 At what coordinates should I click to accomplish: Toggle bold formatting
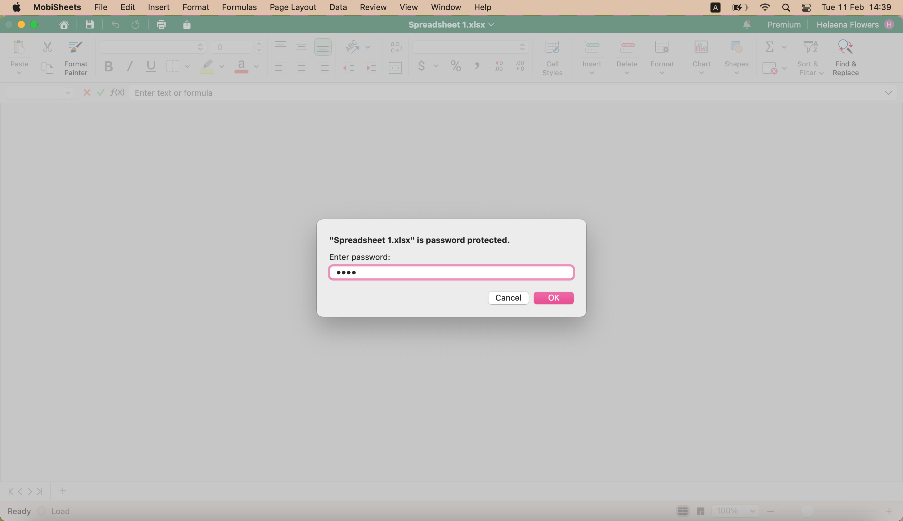[x=108, y=67]
